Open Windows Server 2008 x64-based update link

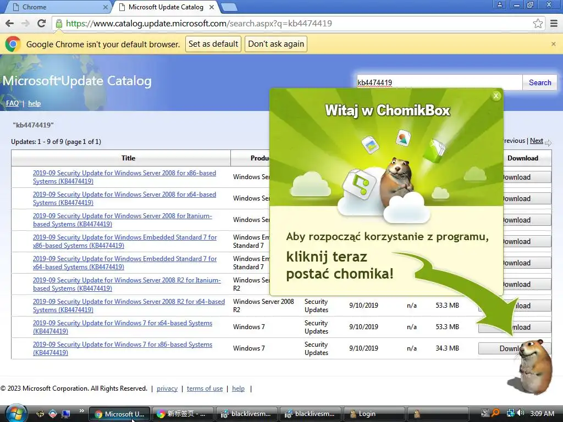pos(125,198)
